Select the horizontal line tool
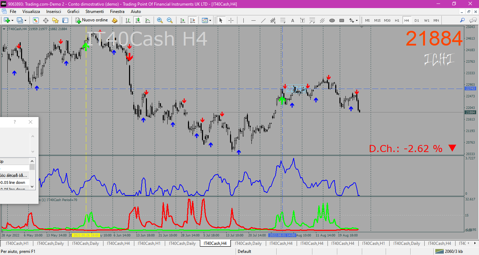The image size is (479, 255). tap(254, 20)
